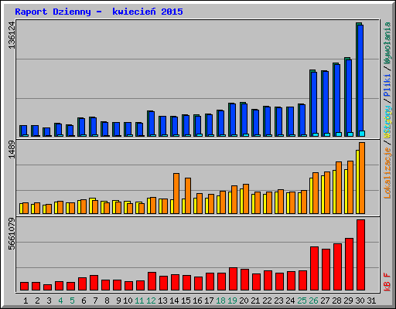Image resolution: width=396 pixels, height=309 pixels.
Task: Click the day 1 axis label
Action: pyautogui.click(x=26, y=301)
